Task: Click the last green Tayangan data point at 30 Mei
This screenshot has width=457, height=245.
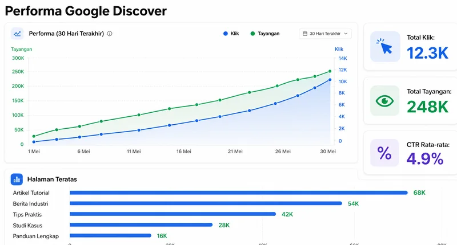Action: (x=330, y=71)
